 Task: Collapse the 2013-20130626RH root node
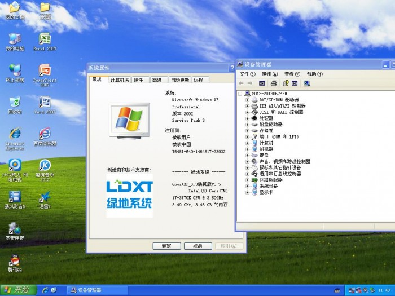tap(240, 94)
